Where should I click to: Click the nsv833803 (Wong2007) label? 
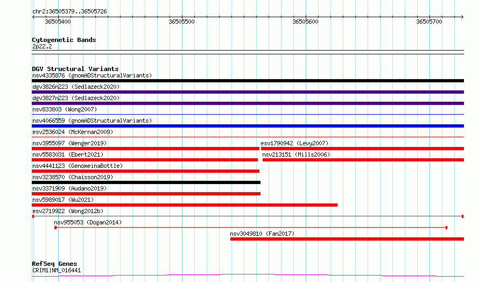(x=65, y=109)
